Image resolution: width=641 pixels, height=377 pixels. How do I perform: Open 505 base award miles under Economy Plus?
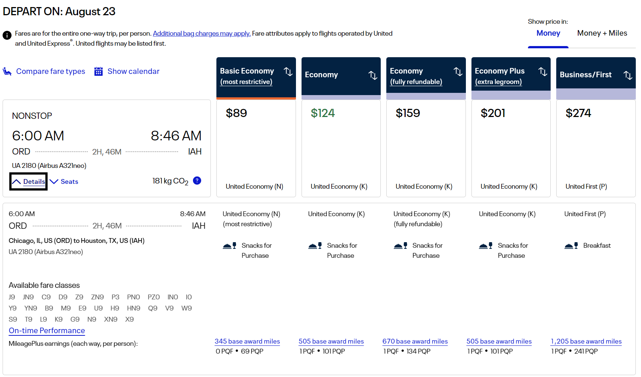click(499, 341)
